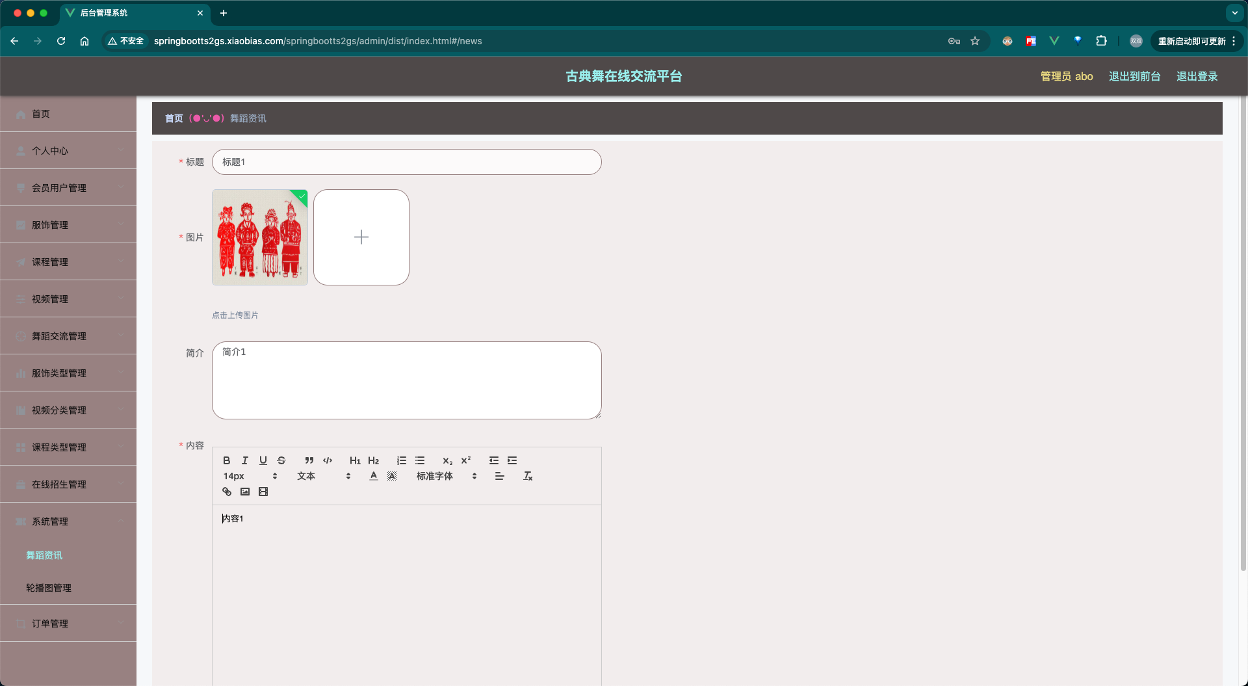Click 退出登录 in the header

pyautogui.click(x=1197, y=76)
